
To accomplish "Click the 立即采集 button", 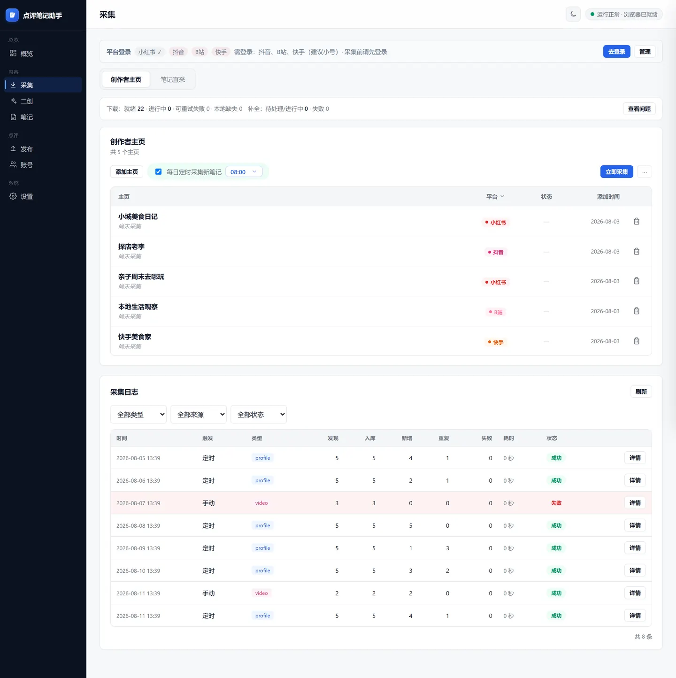I will pos(617,172).
